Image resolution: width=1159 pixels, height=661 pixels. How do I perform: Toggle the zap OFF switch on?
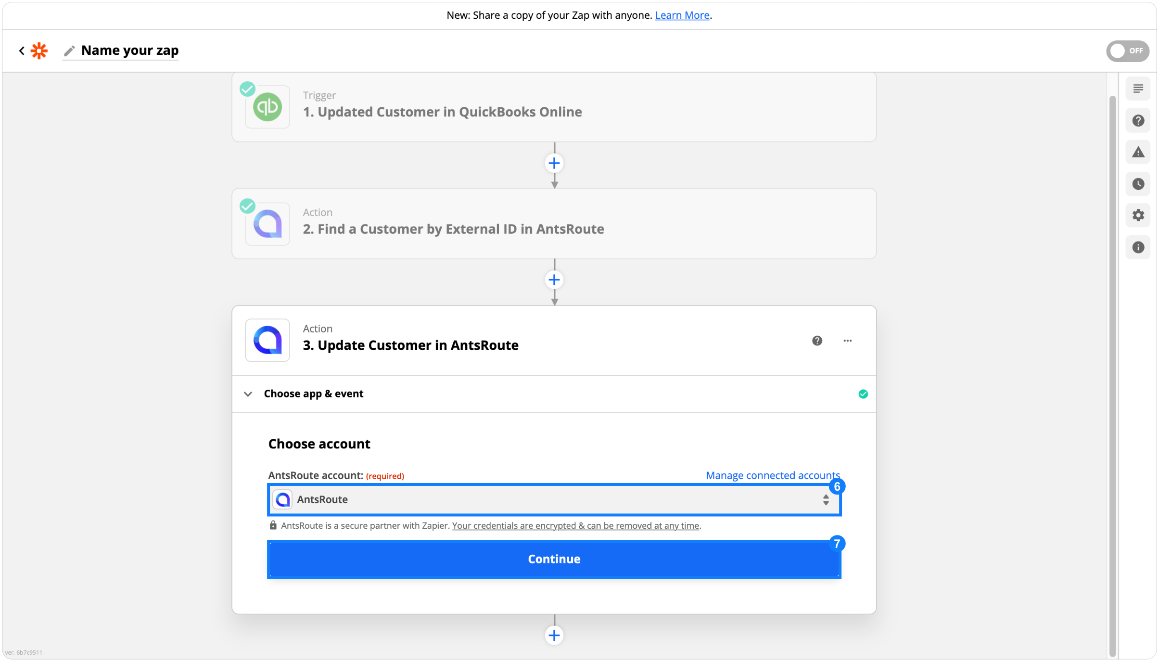[1127, 51]
